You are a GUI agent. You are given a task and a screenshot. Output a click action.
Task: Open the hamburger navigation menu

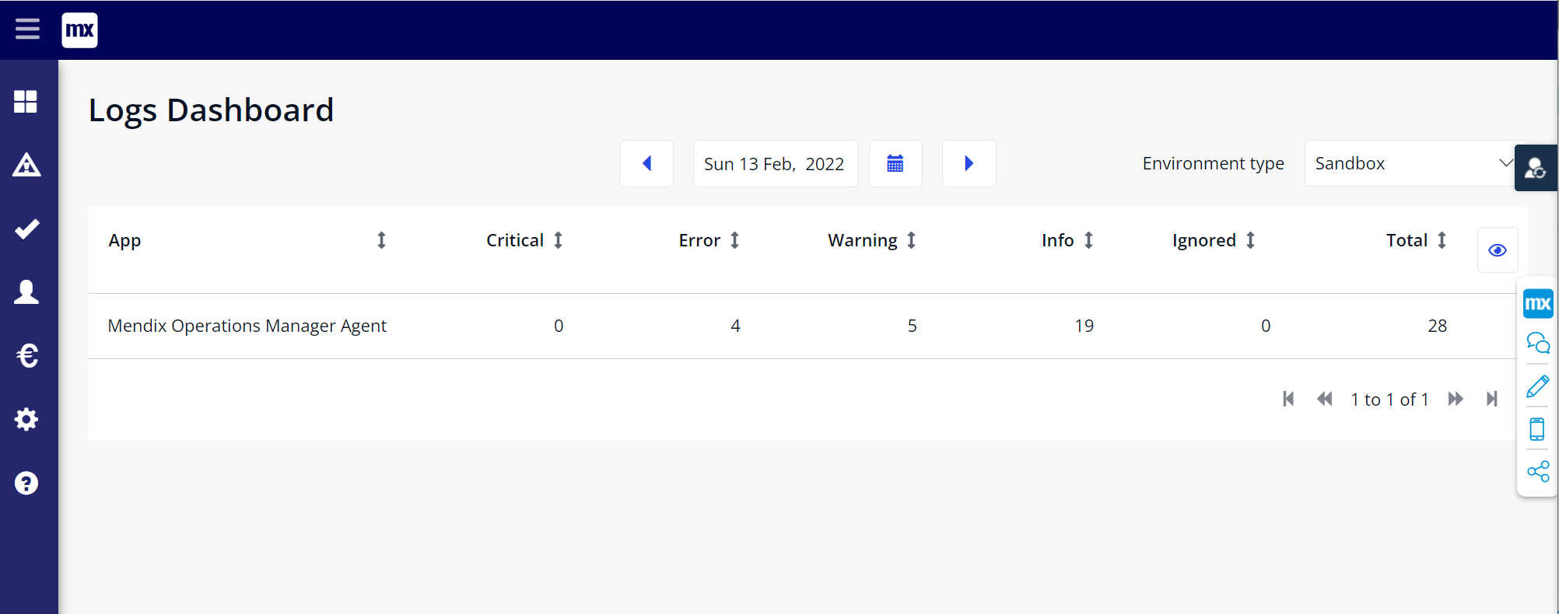27,30
